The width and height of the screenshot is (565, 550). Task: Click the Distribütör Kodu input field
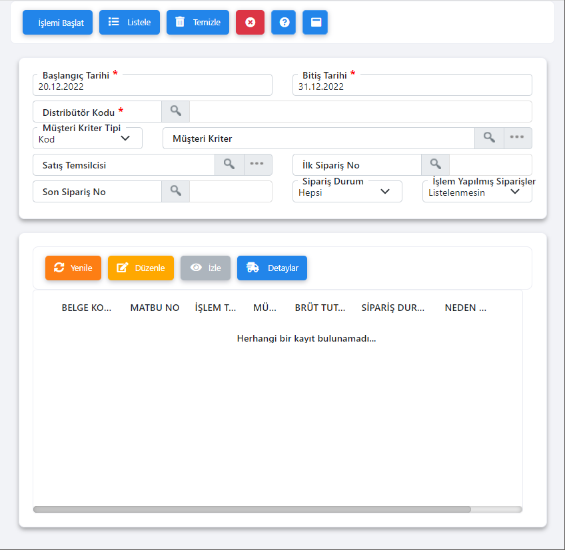(x=97, y=112)
